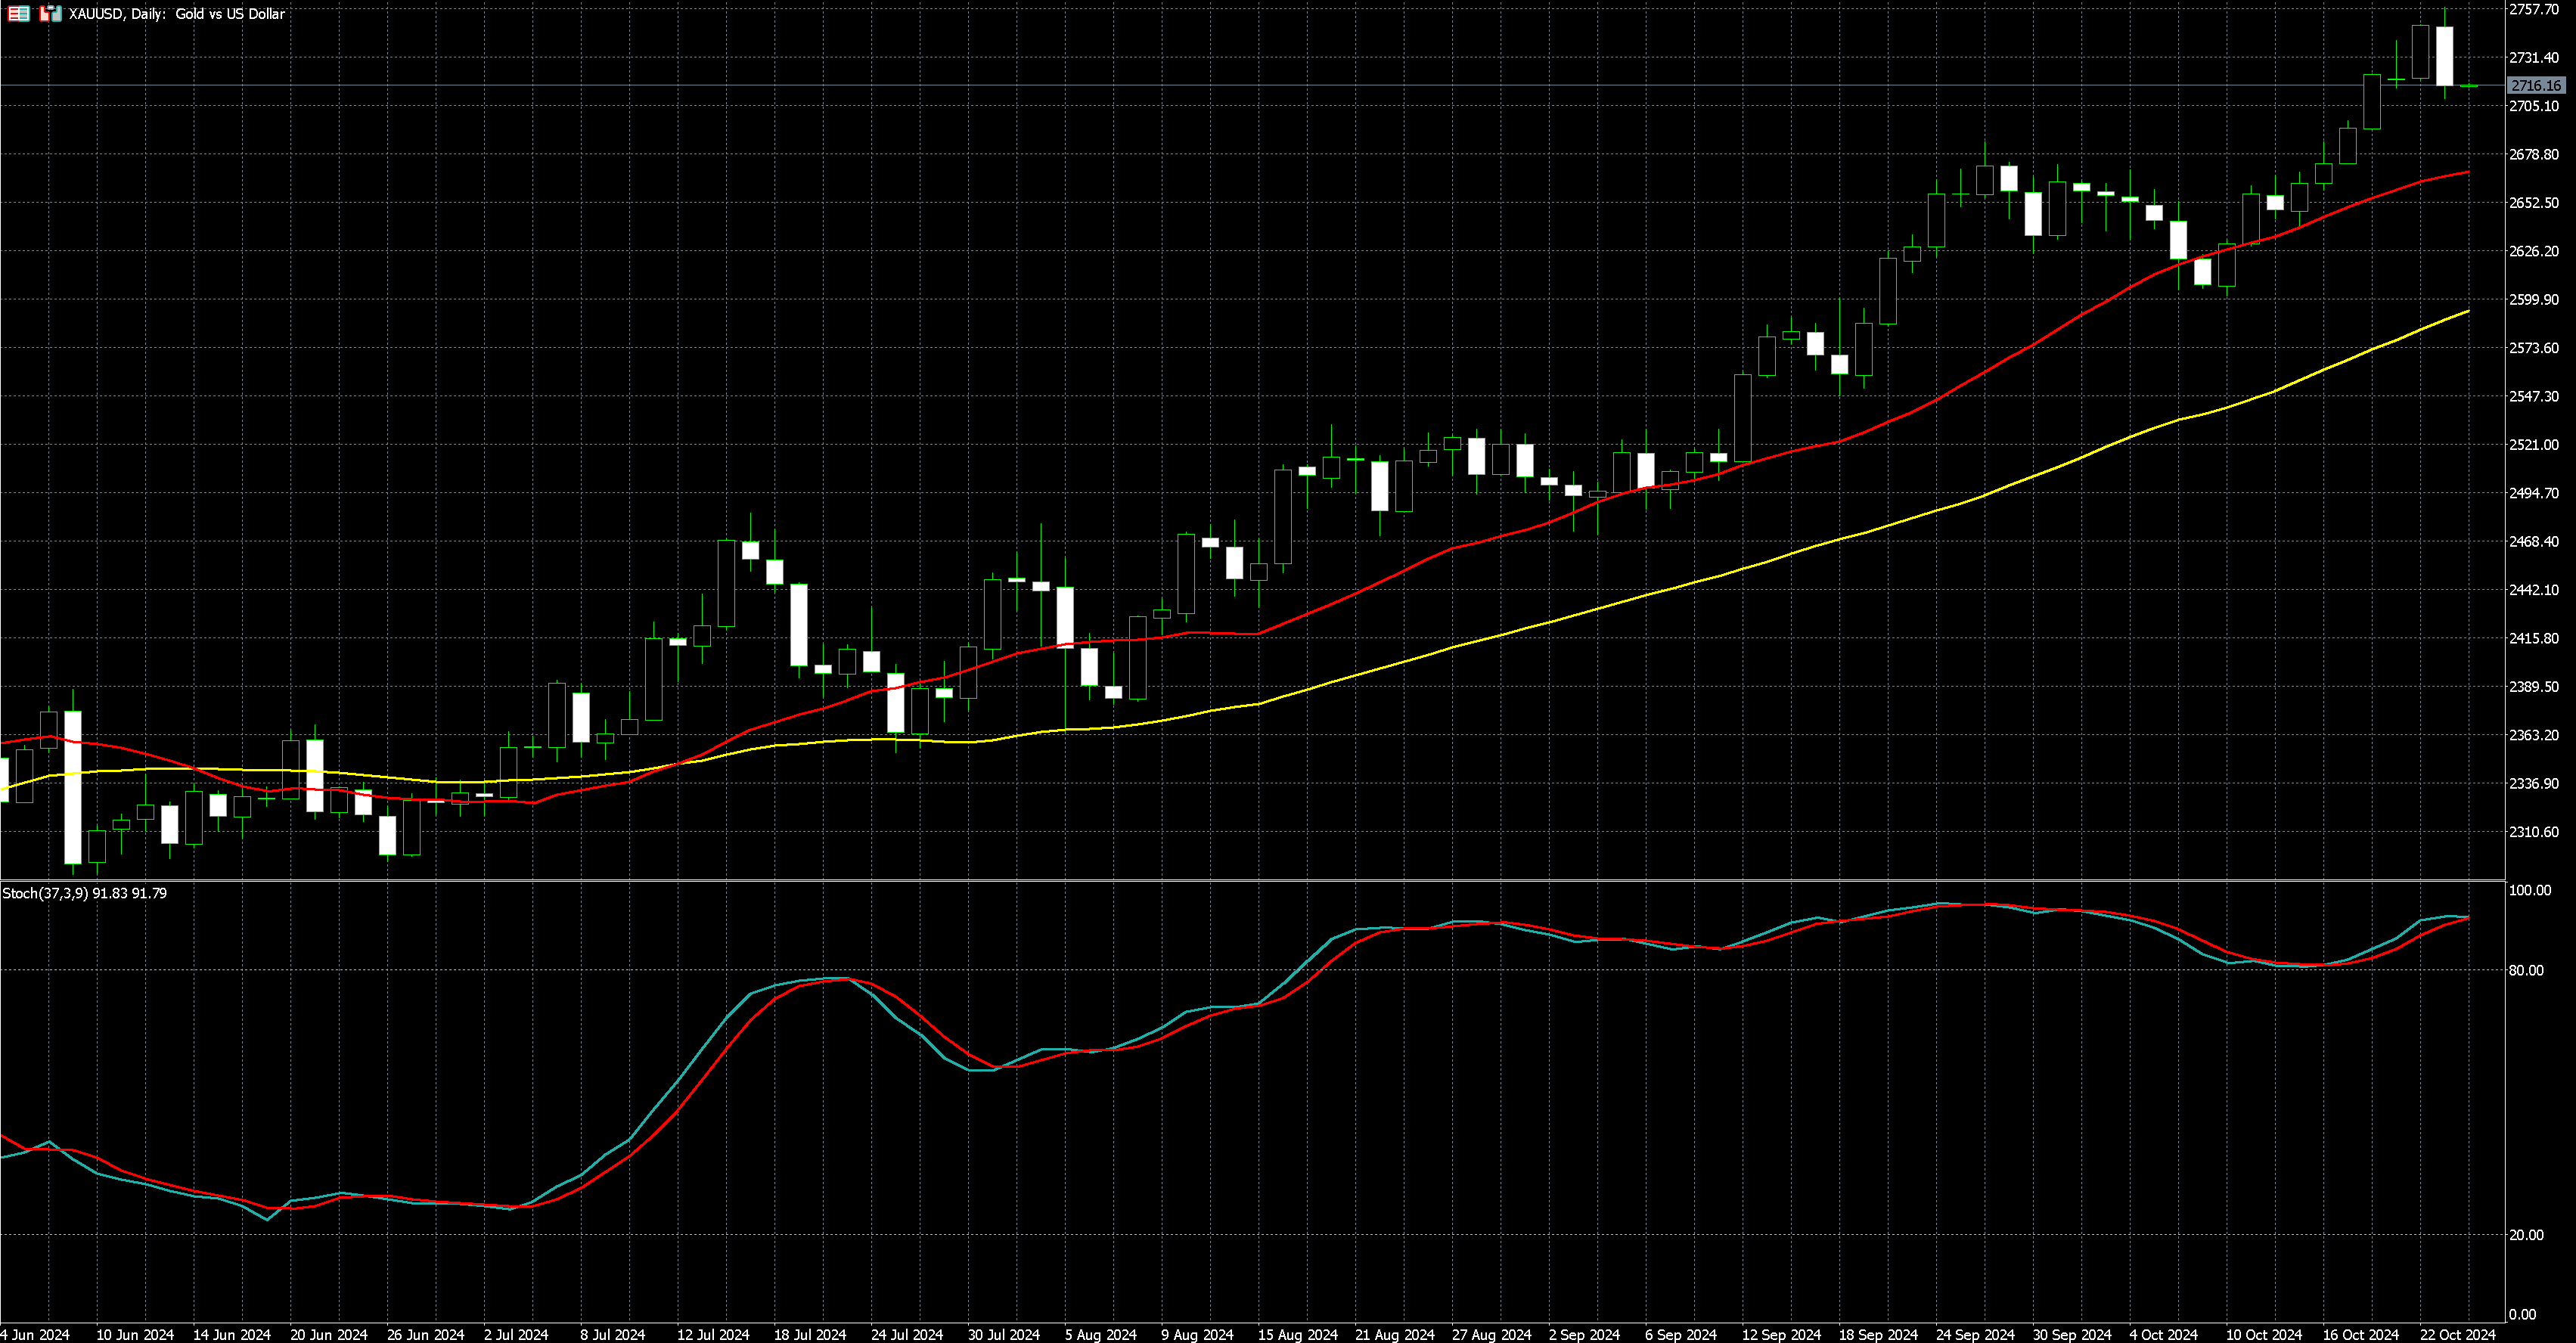Click the stochastic 100.00 scale label

[2530, 890]
